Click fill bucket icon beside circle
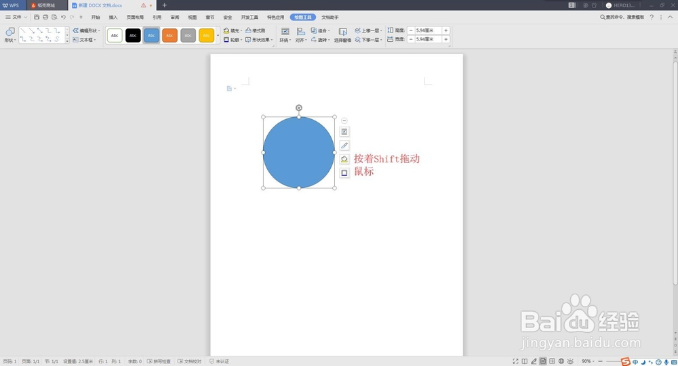The image size is (678, 366). pyautogui.click(x=344, y=159)
